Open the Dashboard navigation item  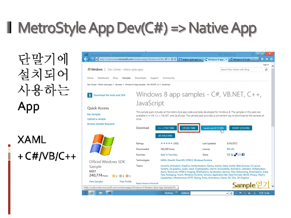click(x=103, y=78)
